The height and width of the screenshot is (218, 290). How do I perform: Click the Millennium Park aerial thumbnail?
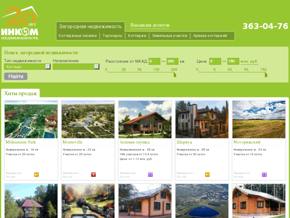pos(31,120)
